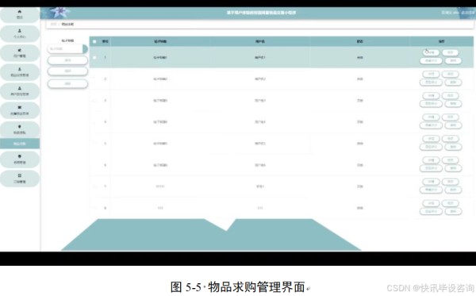Click the logout link at header's right end
Screen dimensions: 476x296
(x=467, y=13)
